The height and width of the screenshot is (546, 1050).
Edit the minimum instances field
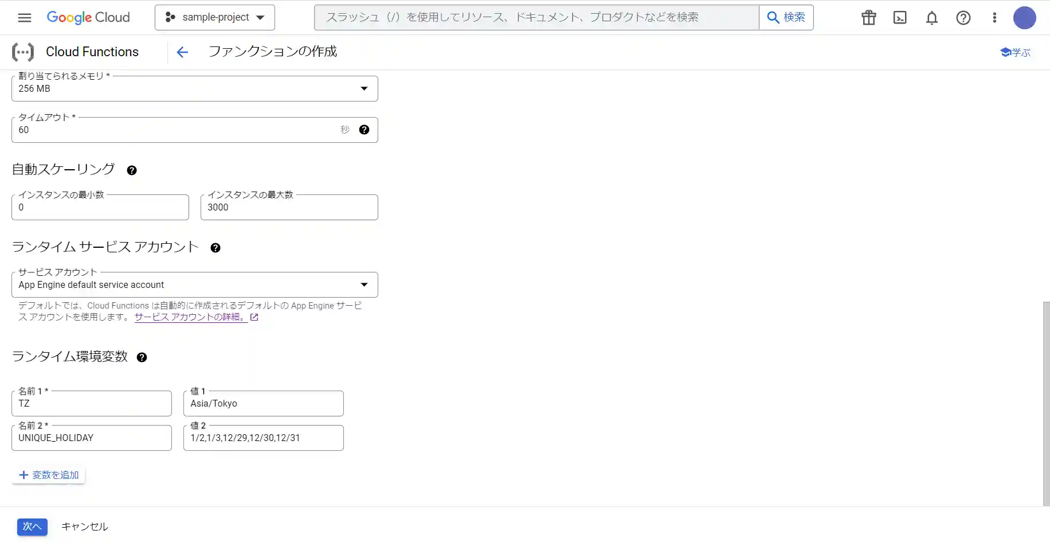click(100, 207)
